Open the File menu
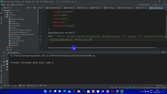 pyautogui.click(x=5, y=2)
